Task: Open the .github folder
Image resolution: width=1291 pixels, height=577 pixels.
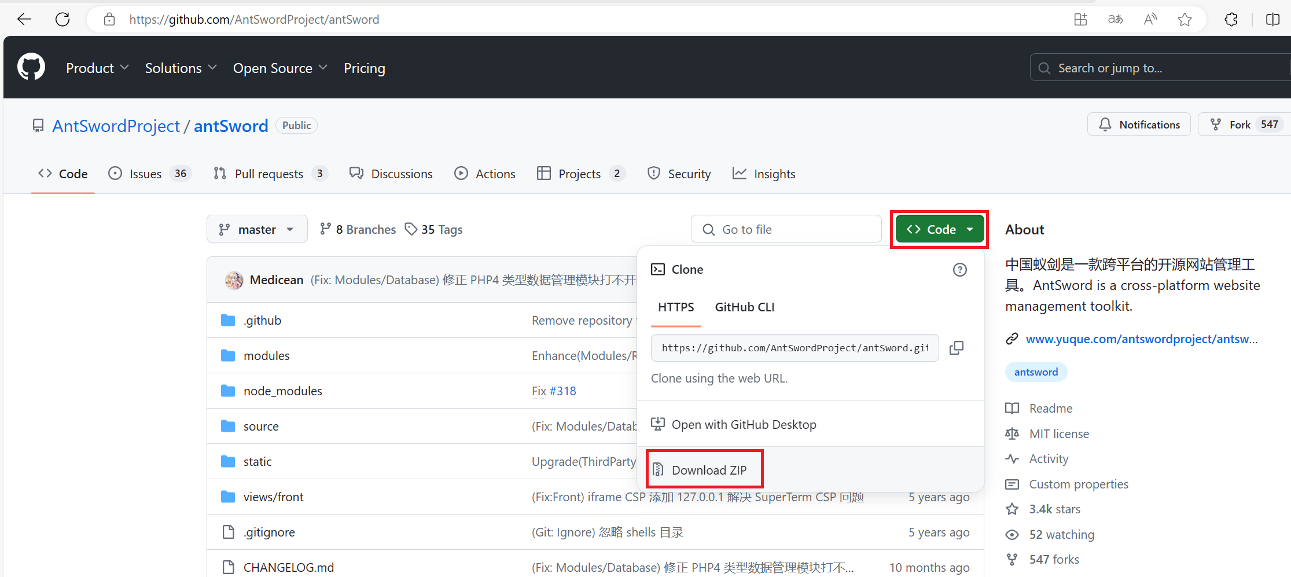Action: (262, 320)
